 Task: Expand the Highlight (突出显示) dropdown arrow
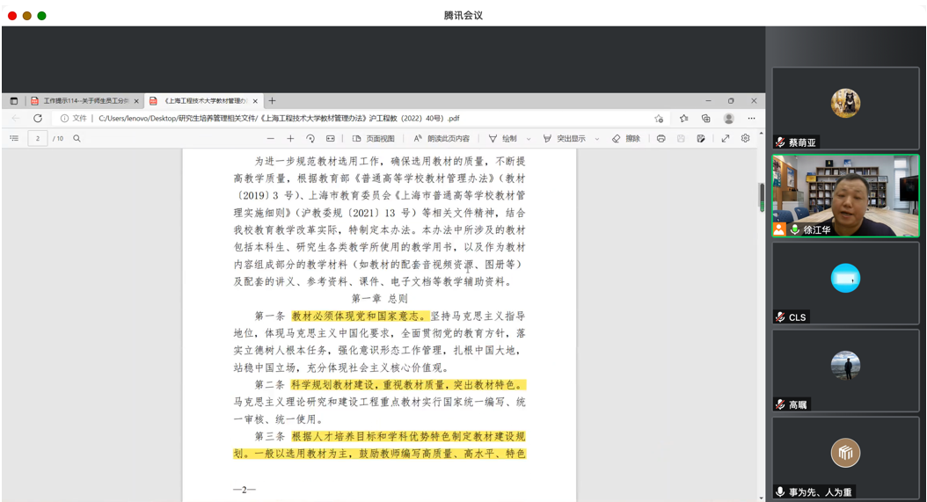597,139
